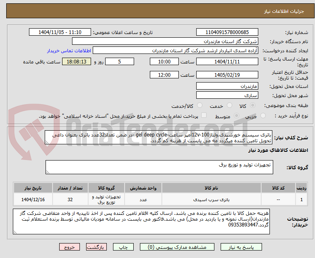Click the announcement date field 1404/11/05 - 11:10
Viewport: 315px width, 258px height.
point(60,32)
